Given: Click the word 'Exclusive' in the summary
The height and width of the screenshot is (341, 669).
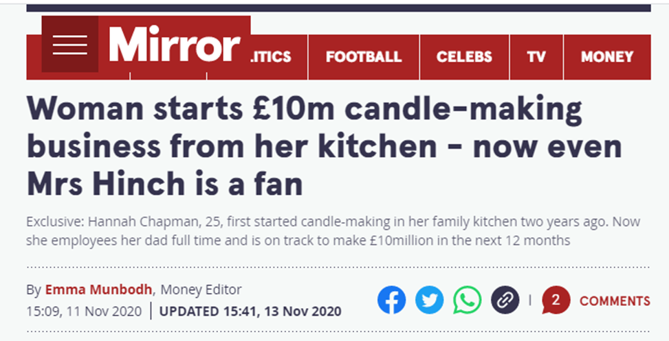Looking at the screenshot, I should (x=50, y=222).
